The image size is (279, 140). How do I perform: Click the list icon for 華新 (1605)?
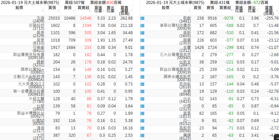click(142, 33)
